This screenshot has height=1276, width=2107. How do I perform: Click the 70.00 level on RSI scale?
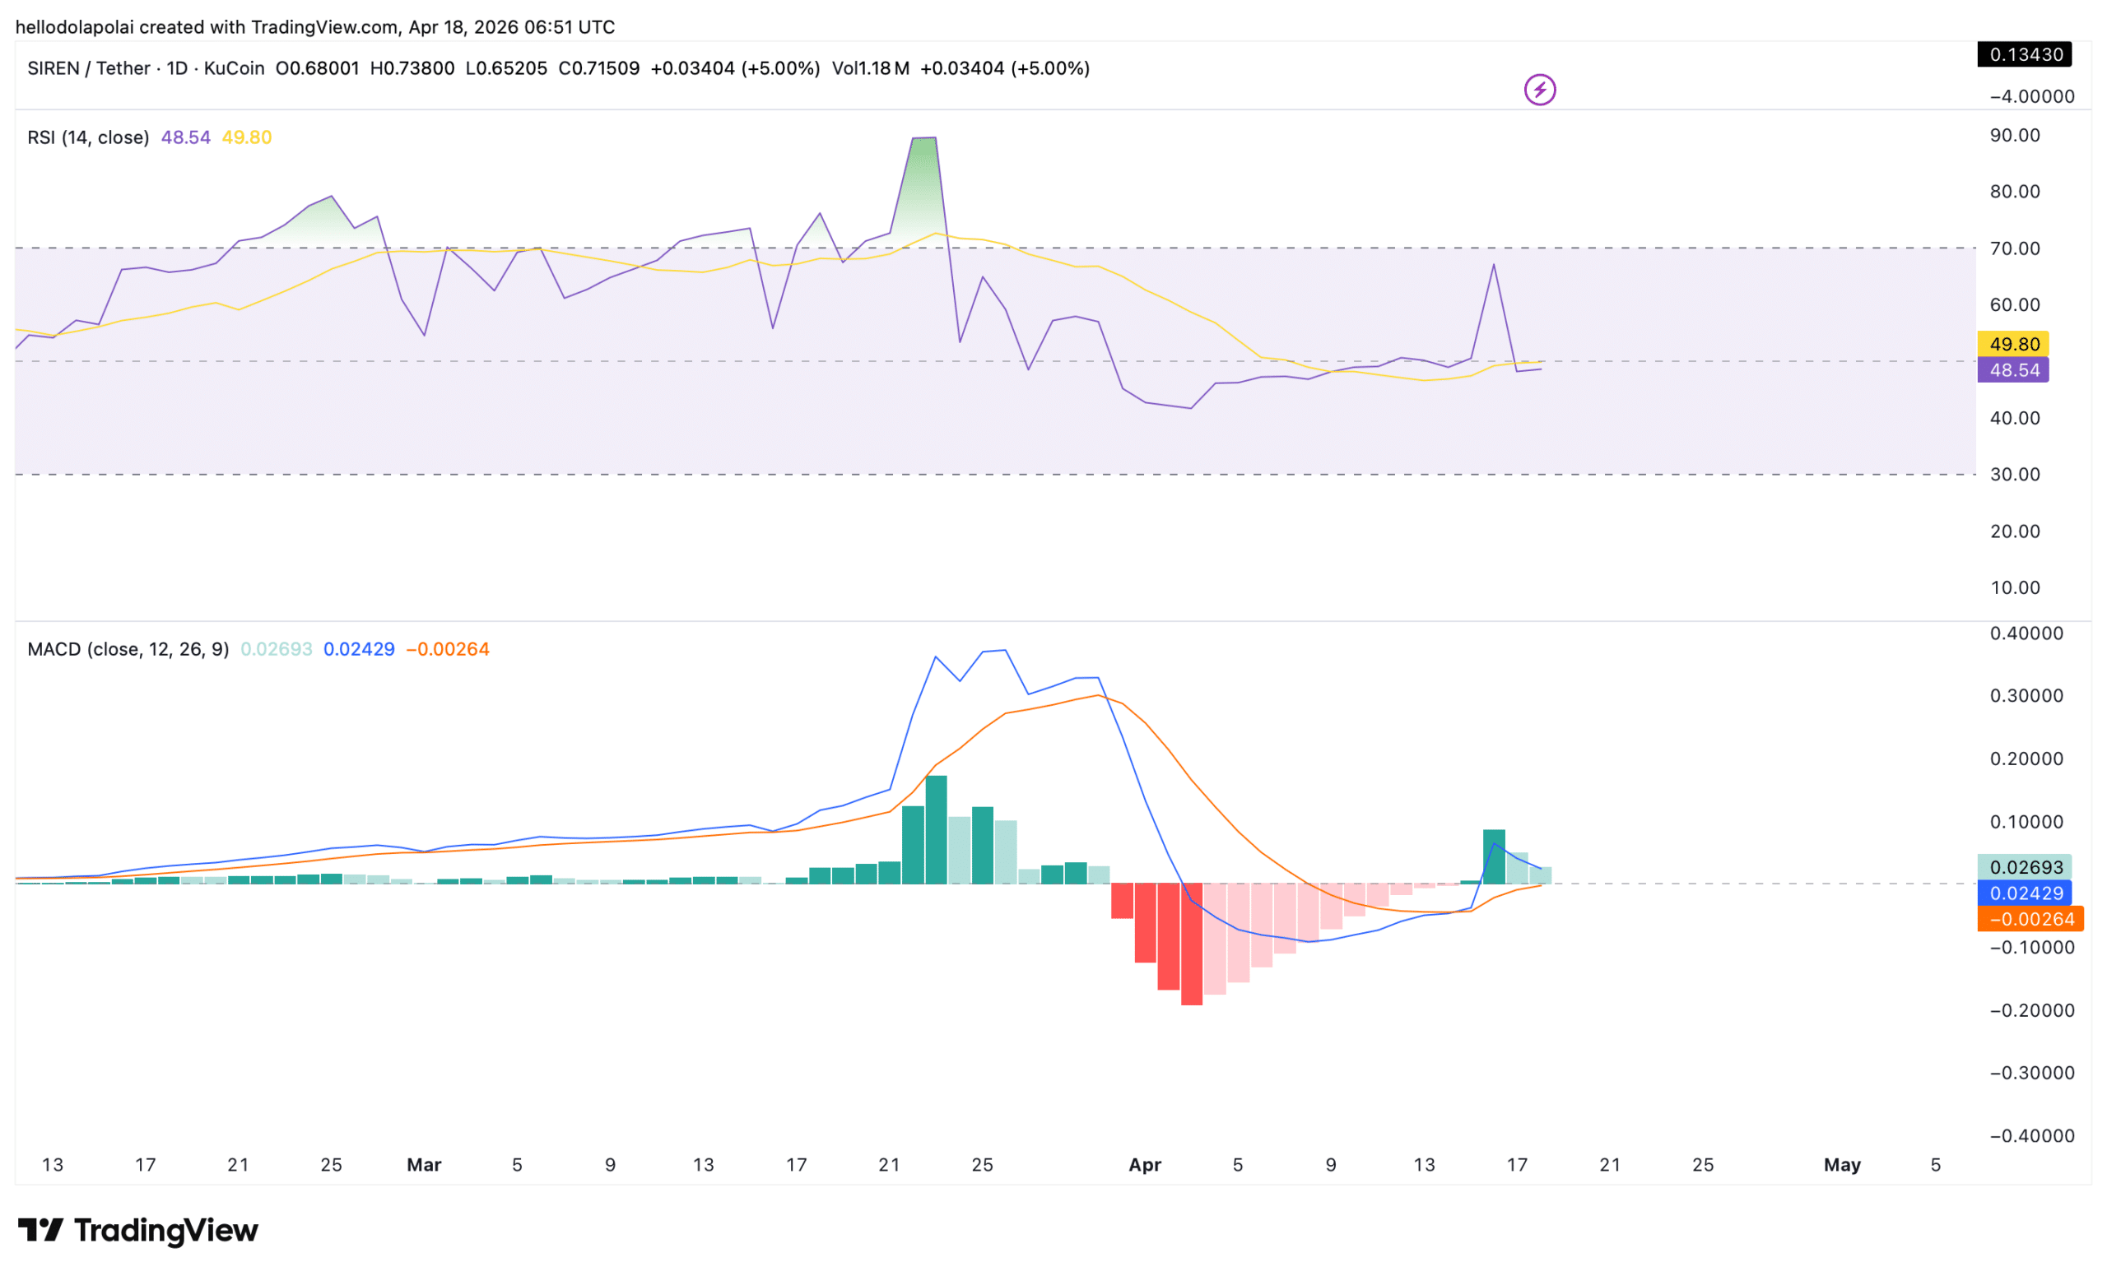click(x=2015, y=248)
